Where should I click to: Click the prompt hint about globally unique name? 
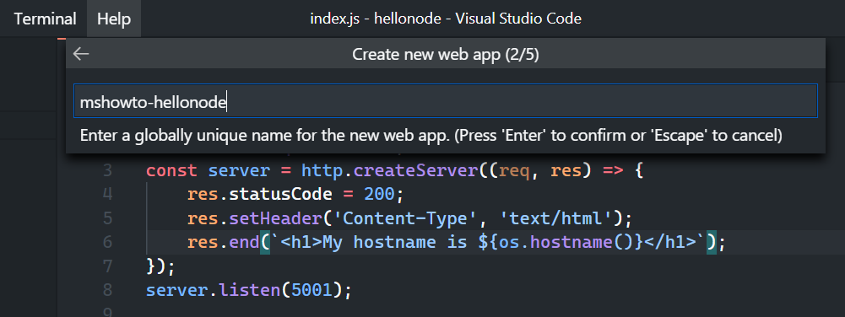(x=431, y=136)
